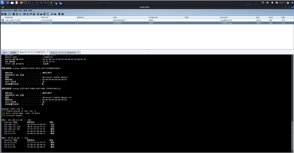Viewport: 294px width, 153px height.
Task: Sort sessions by user column
Action: pos(130,17)
